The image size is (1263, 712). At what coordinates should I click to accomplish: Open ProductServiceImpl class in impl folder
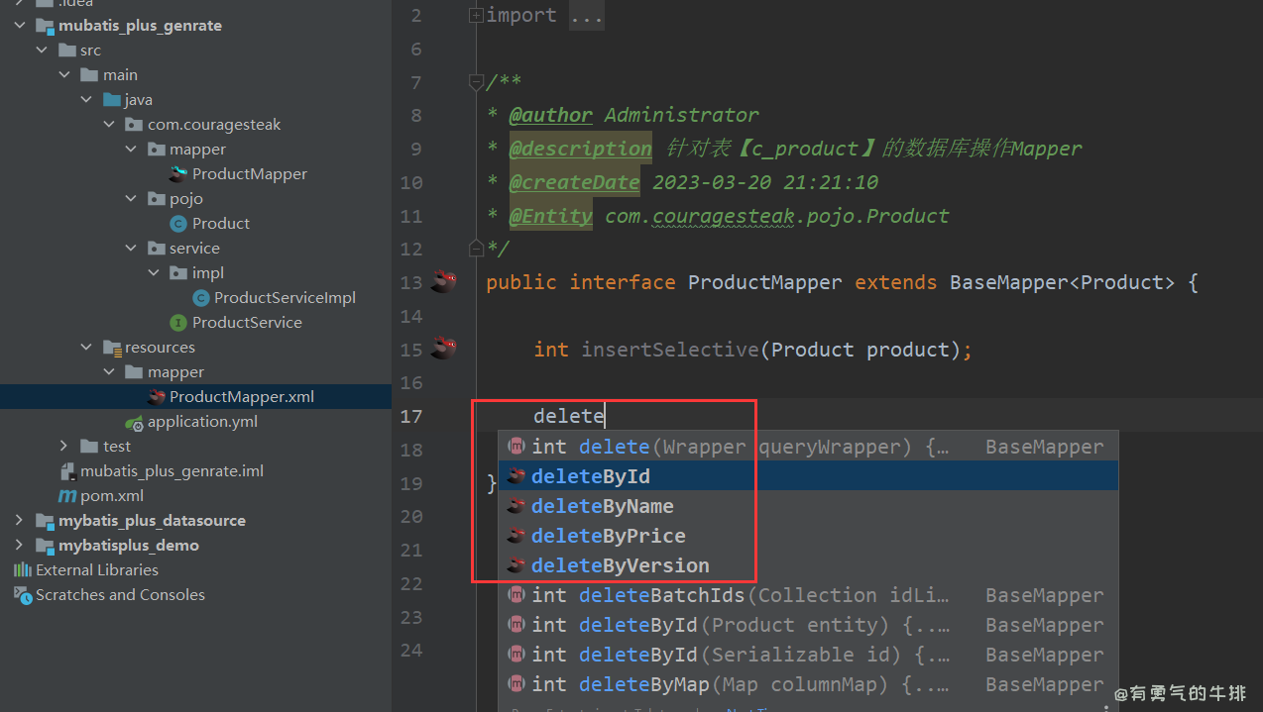(x=284, y=298)
